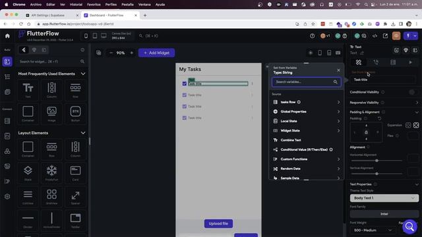
Task: Adjust the Vertical Alignment slider
Action: pyautogui.click(x=377, y=174)
